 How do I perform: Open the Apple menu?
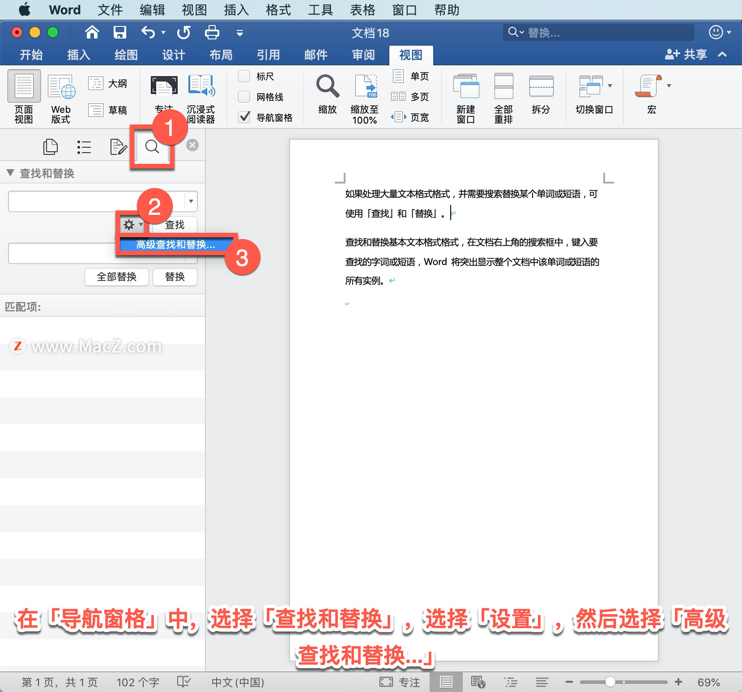(x=24, y=9)
